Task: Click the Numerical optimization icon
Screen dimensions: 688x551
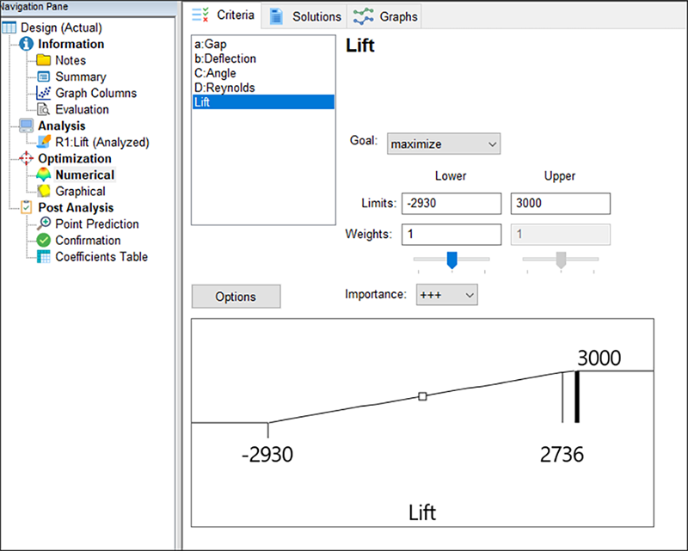Action: pyautogui.click(x=44, y=175)
